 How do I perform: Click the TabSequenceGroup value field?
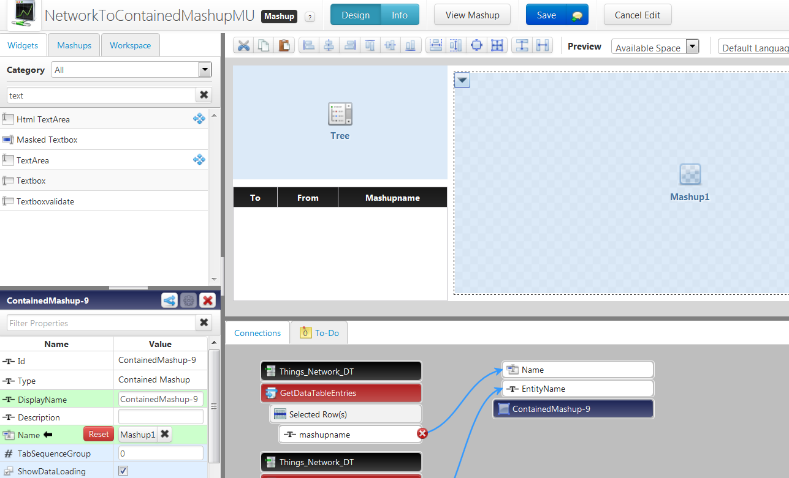point(161,453)
